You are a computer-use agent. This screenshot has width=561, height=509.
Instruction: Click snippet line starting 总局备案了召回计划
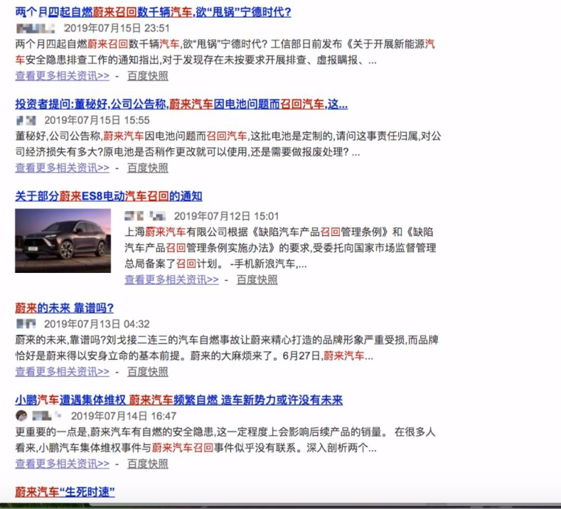(216, 264)
